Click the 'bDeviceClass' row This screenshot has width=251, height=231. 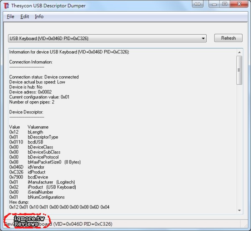pyautogui.click(x=31, y=147)
